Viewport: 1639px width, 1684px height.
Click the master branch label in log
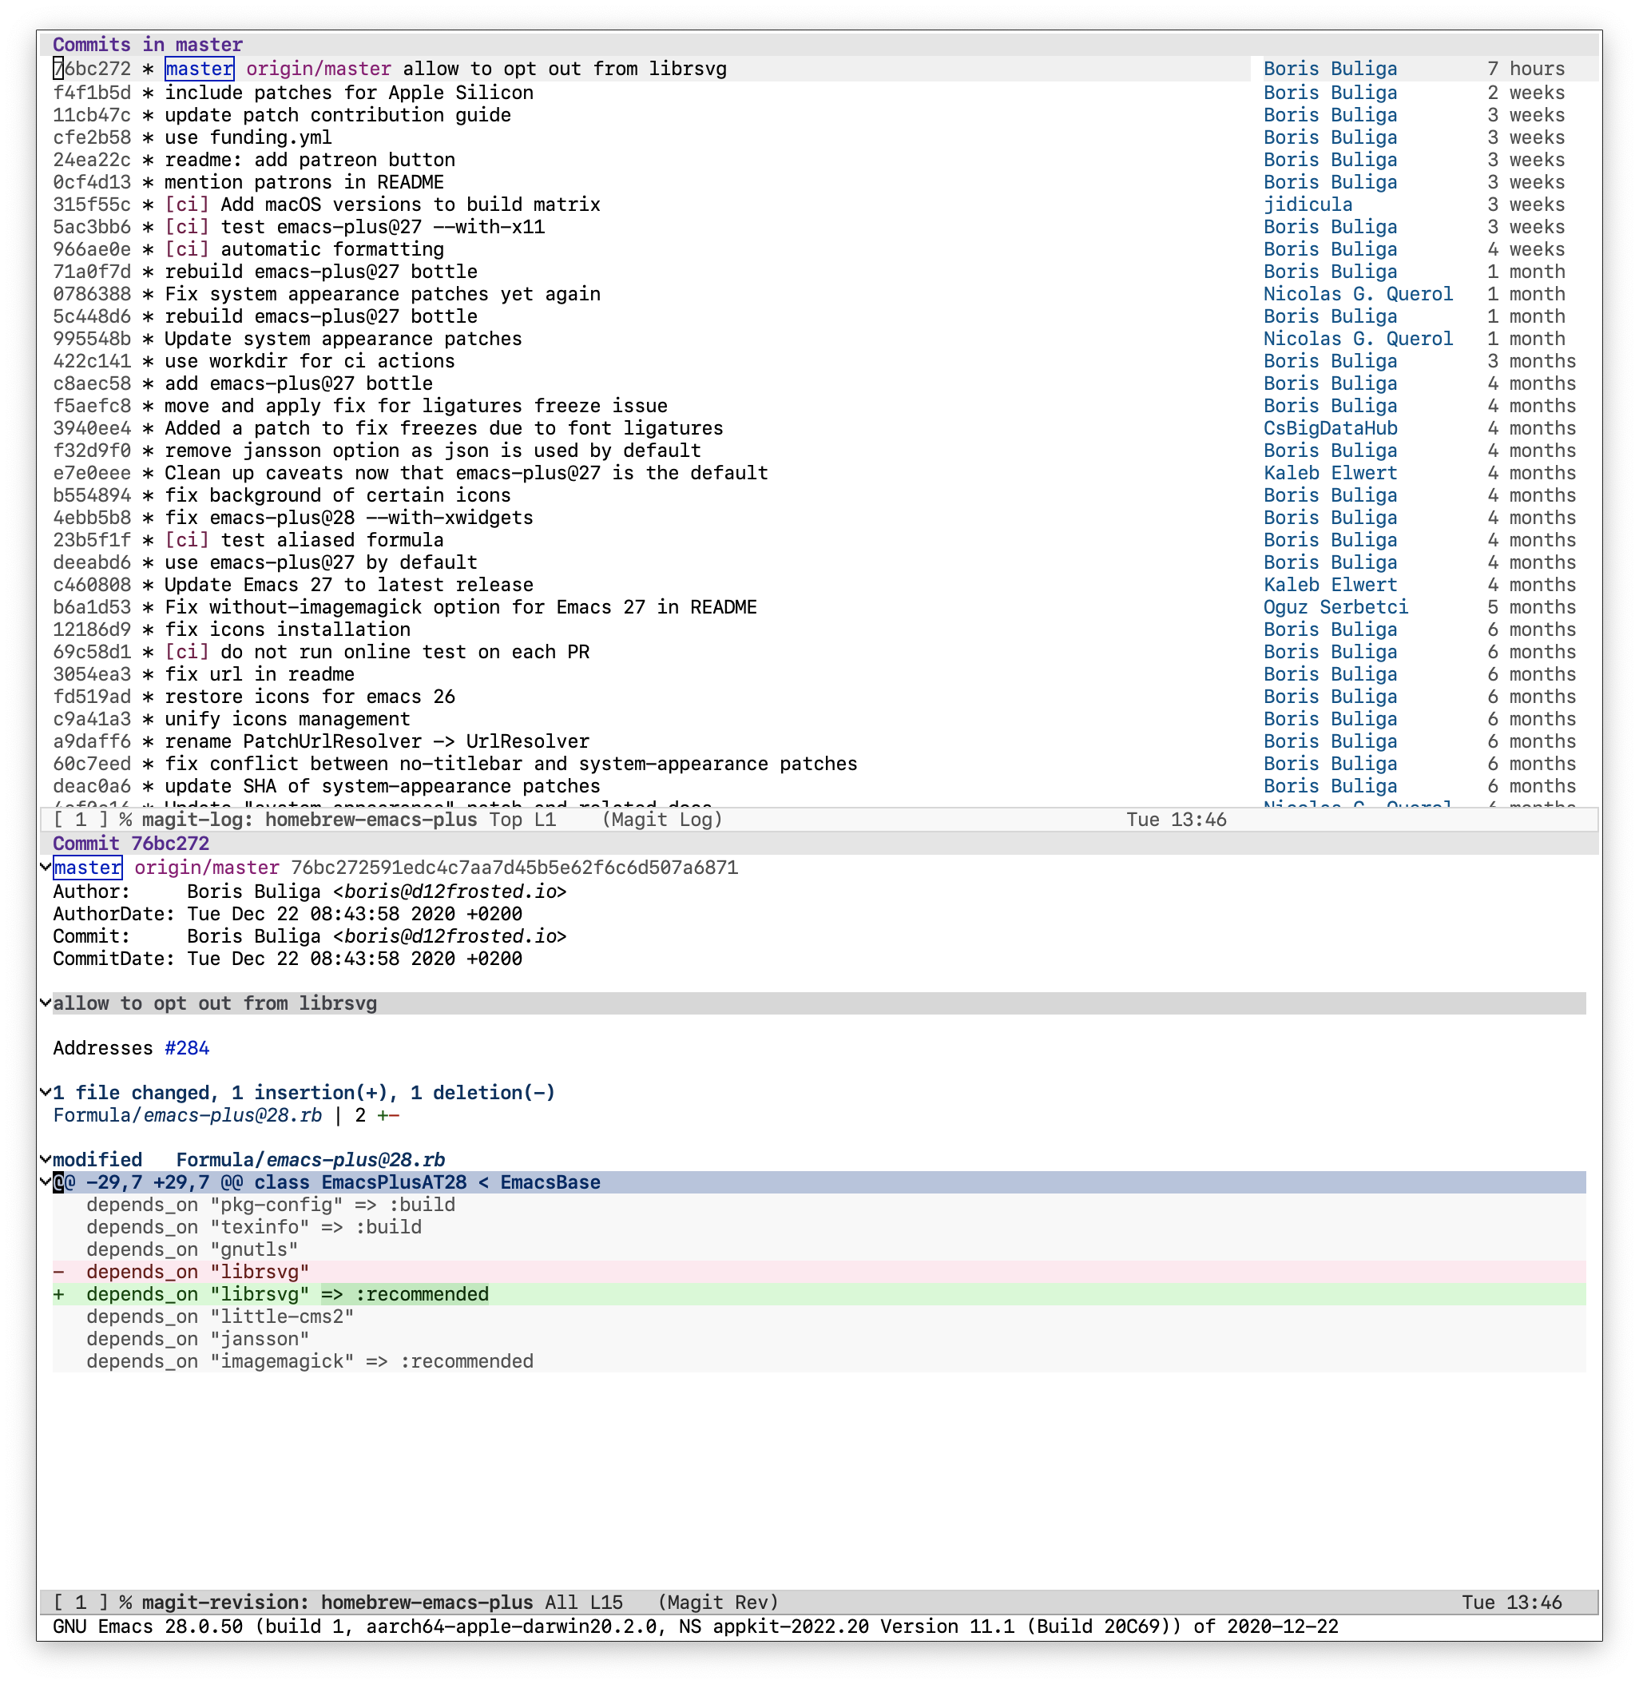(x=199, y=69)
